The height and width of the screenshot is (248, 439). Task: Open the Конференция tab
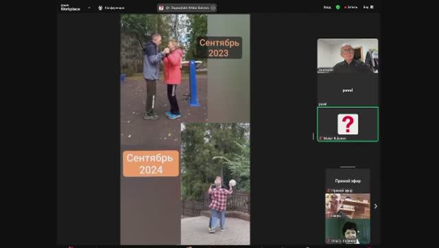111,8
